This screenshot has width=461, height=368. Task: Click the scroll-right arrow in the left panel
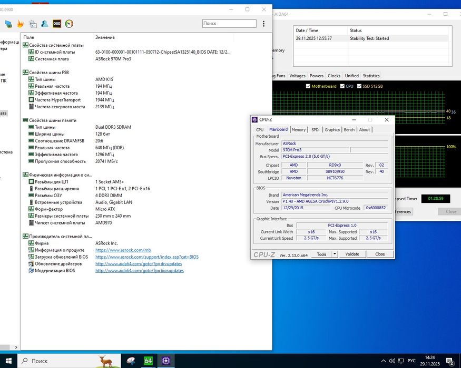pos(16,347)
